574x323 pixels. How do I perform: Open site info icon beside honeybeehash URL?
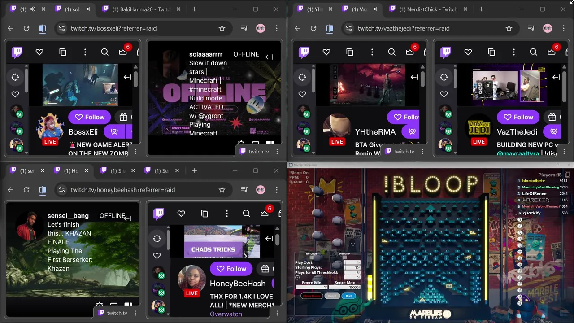pos(62,190)
